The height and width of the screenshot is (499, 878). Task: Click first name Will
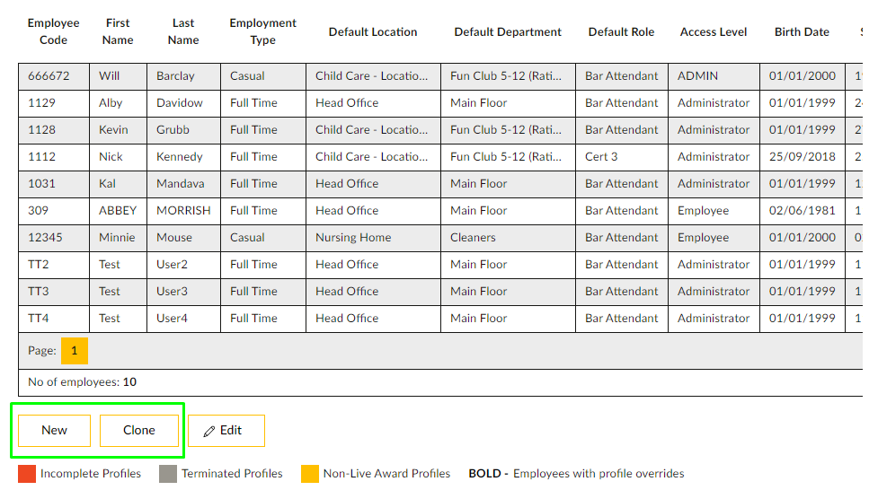[x=110, y=76]
